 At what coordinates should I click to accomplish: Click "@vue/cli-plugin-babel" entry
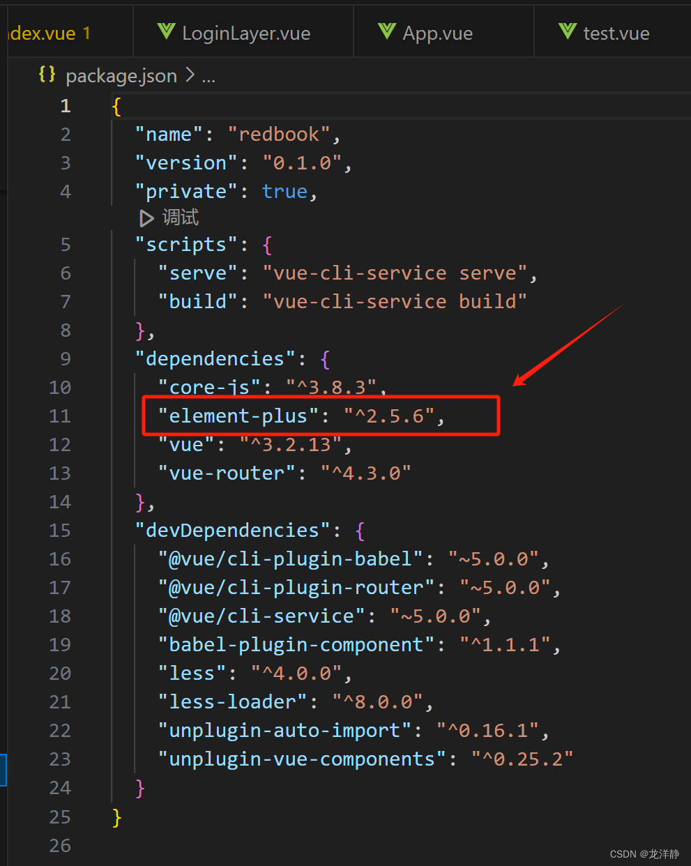coord(354,559)
